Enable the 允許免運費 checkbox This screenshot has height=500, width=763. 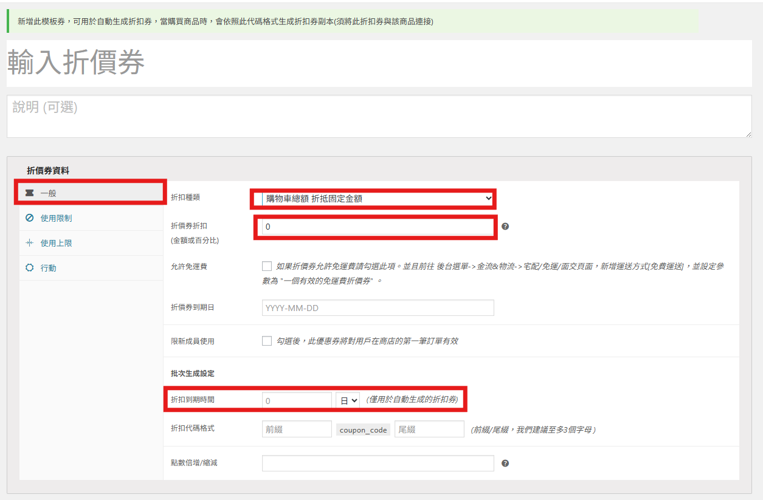[x=267, y=266]
